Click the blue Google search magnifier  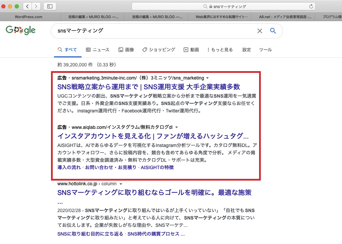(x=273, y=31)
